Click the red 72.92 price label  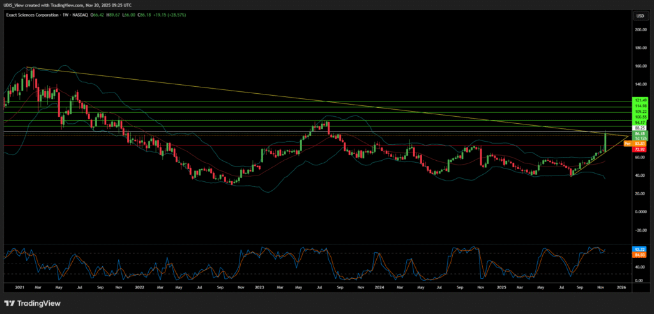click(x=639, y=149)
